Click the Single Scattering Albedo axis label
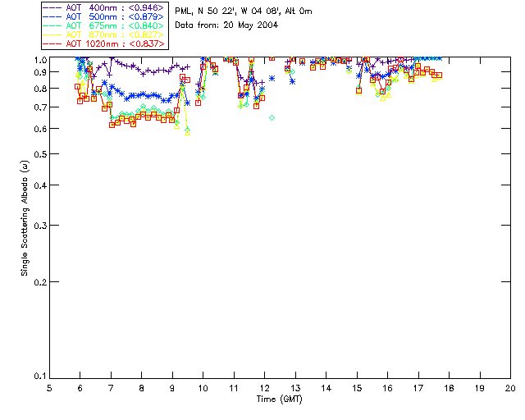The width and height of the screenshot is (525, 420). [x=25, y=218]
